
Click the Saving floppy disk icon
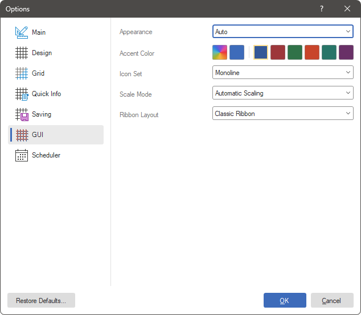click(22, 114)
